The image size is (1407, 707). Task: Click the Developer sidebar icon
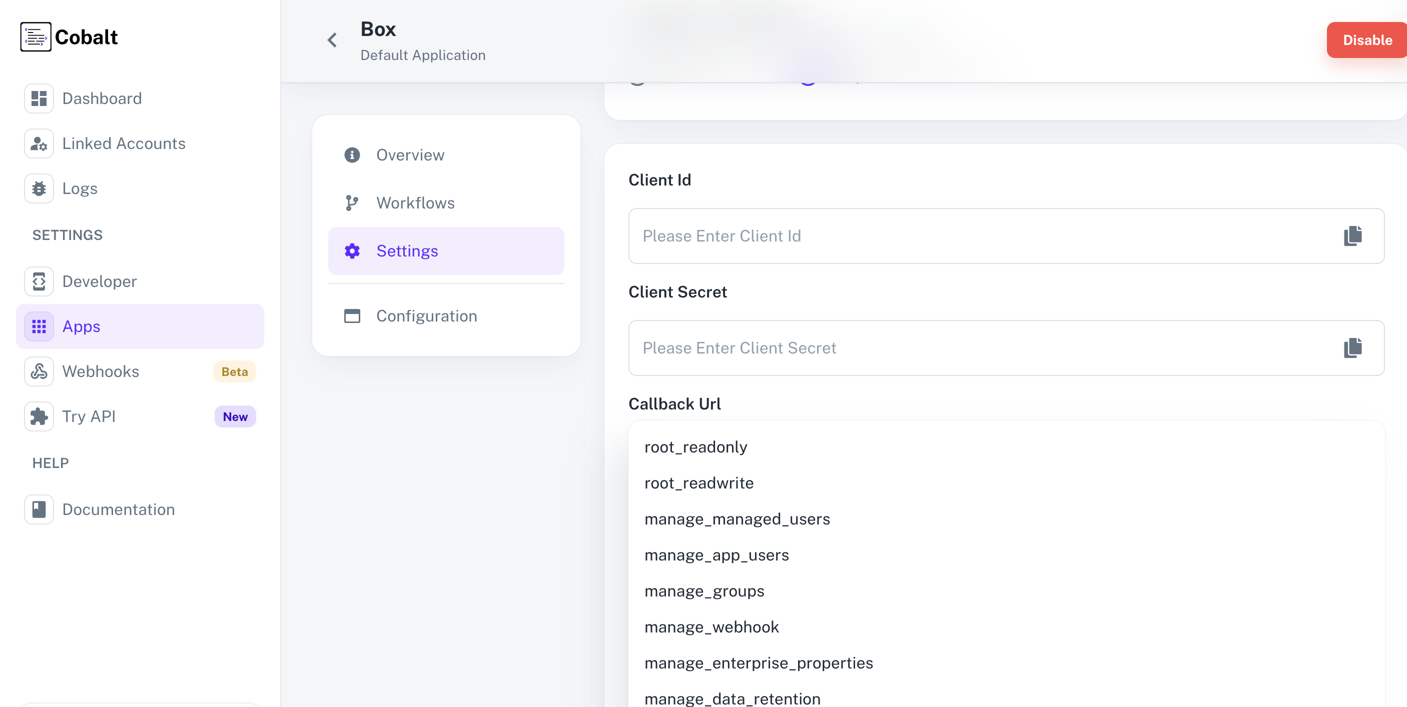pyautogui.click(x=39, y=281)
